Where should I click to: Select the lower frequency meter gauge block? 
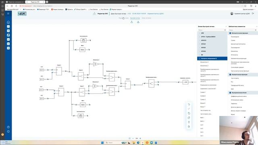click(81, 116)
